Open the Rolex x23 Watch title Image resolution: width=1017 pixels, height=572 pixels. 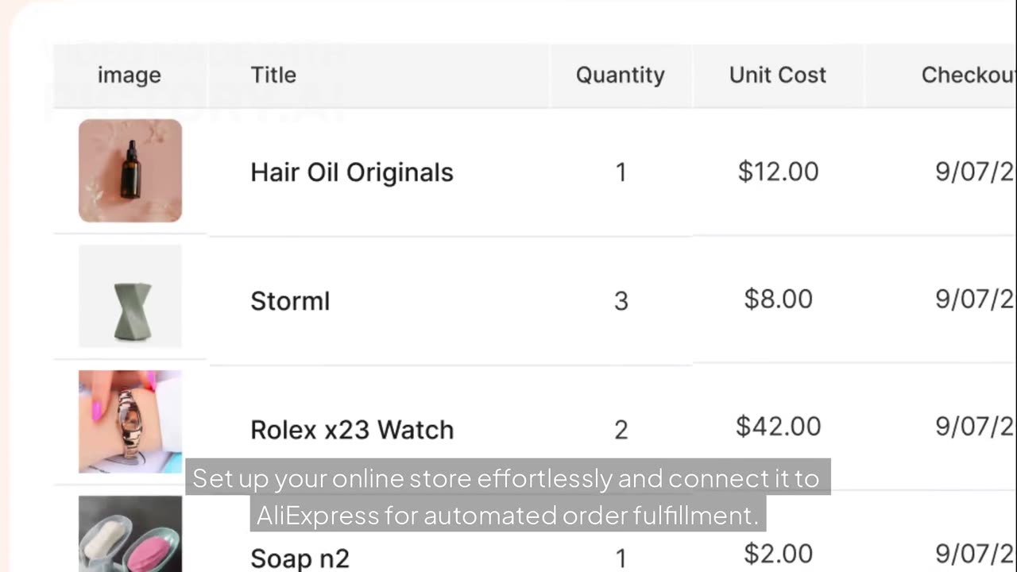tap(351, 430)
